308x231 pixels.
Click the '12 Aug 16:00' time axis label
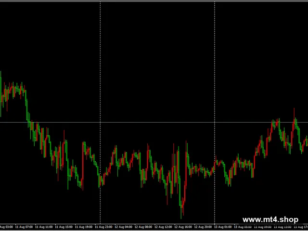click(x=183, y=227)
